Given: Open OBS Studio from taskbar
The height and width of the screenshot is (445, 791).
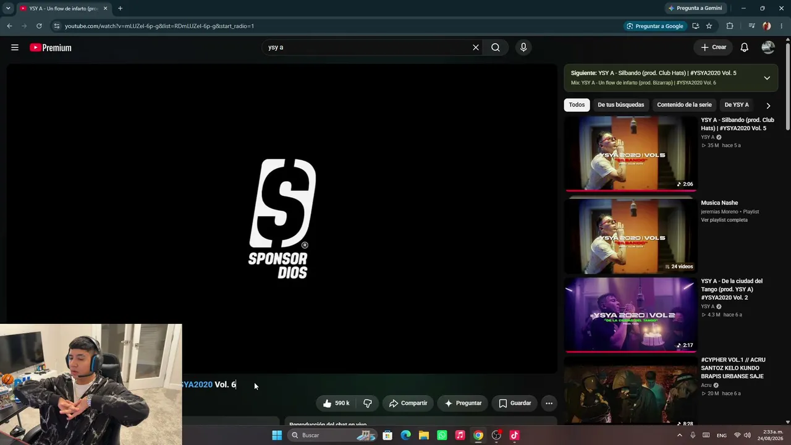Looking at the screenshot, I should 496,435.
